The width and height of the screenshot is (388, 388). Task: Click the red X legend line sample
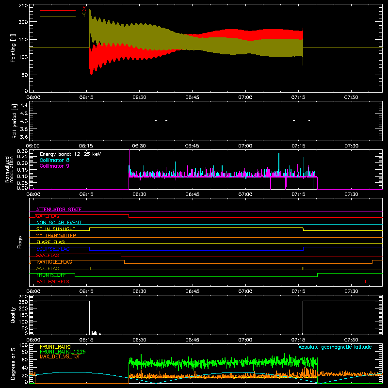pyautogui.click(x=58, y=10)
